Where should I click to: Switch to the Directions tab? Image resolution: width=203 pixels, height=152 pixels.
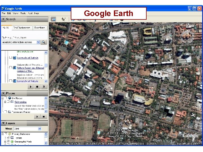(x=40, y=28)
